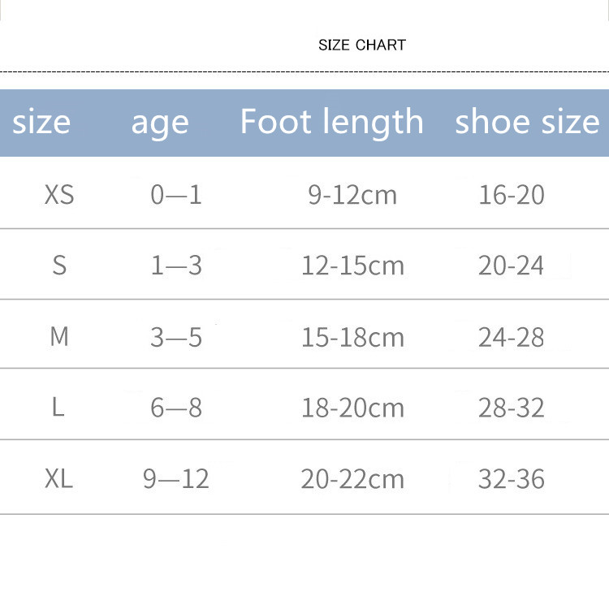
Task: Click the 18-20cm foot length cell
Action: [352, 408]
